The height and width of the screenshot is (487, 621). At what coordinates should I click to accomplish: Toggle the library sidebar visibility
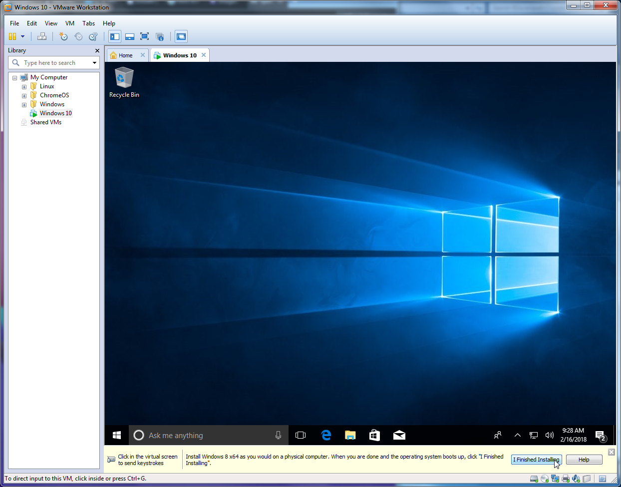pyautogui.click(x=115, y=36)
